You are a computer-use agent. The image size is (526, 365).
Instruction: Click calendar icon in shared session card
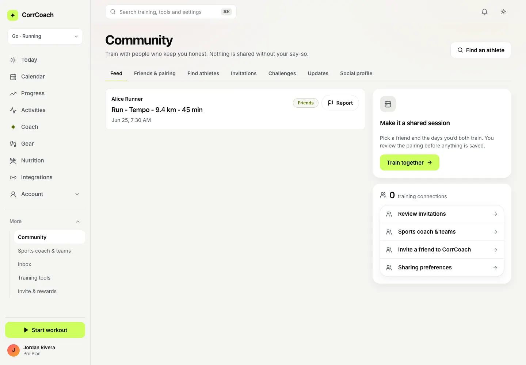[x=388, y=104]
